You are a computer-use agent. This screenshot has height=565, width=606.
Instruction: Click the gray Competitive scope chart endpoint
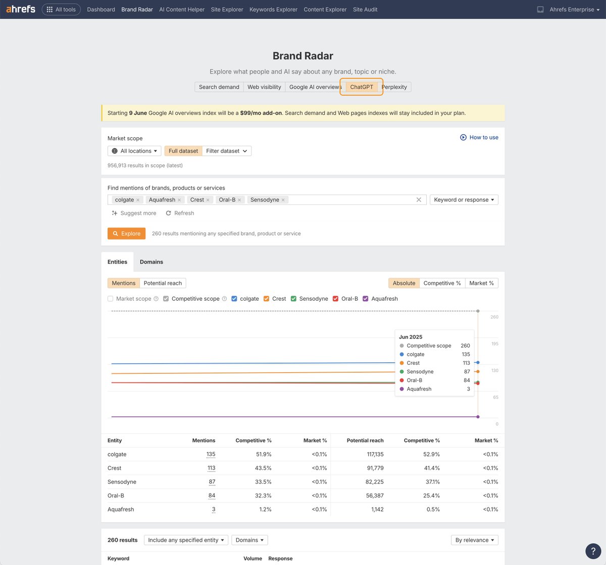[x=478, y=311]
